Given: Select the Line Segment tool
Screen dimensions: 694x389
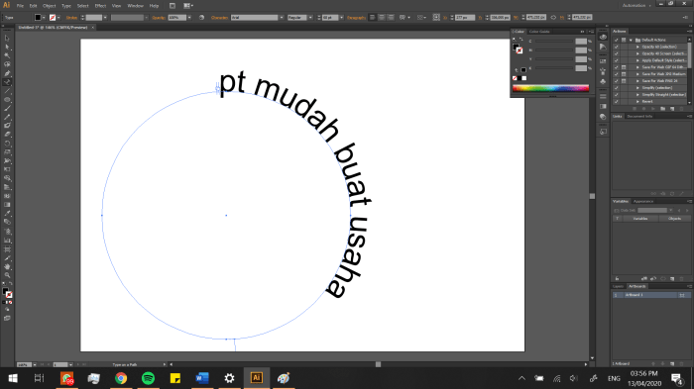Looking at the screenshot, I should click(7, 91).
